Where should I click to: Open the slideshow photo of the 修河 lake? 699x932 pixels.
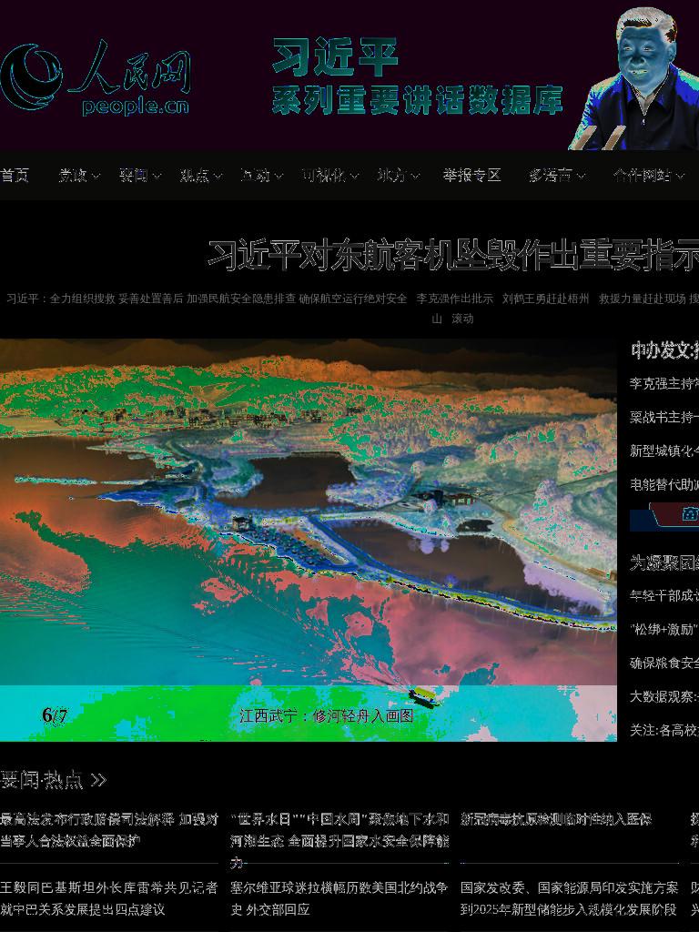309,512
